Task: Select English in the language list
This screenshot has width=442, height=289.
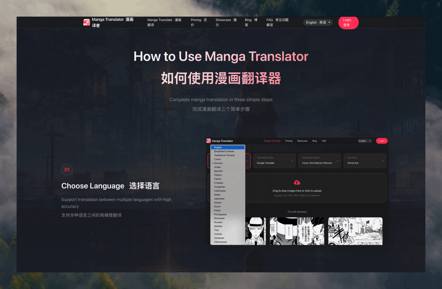Action: pos(228,147)
